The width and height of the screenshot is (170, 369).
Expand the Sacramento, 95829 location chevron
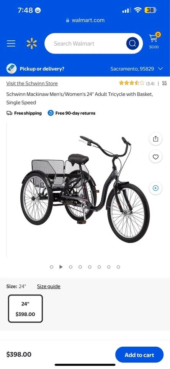(161, 69)
